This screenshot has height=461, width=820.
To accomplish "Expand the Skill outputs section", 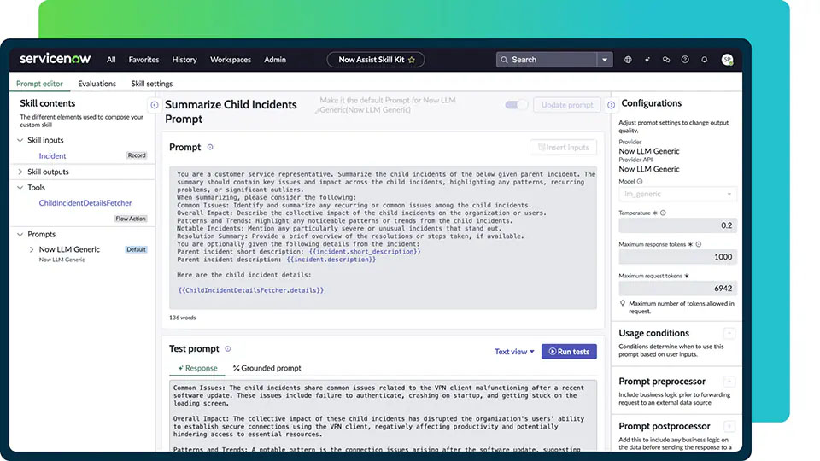I will [20, 172].
